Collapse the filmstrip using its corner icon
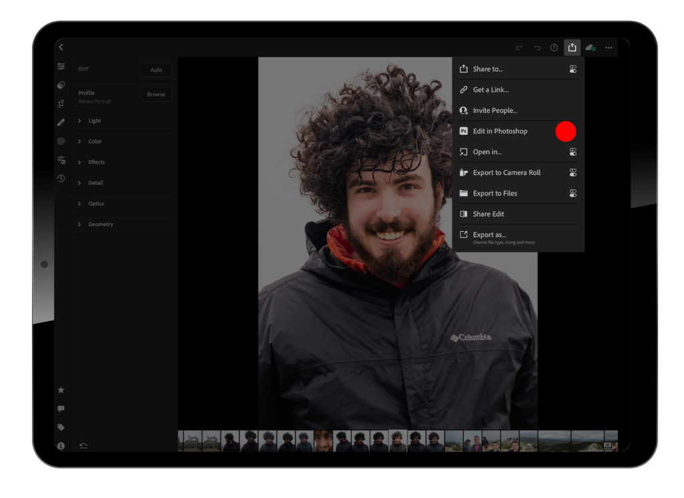The height and width of the screenshot is (498, 684). coord(608,445)
